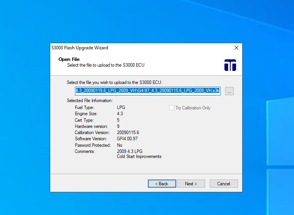The image size is (294, 215).
Task: Click 'Select the file you wish to upload' label
Action: tap(115, 82)
